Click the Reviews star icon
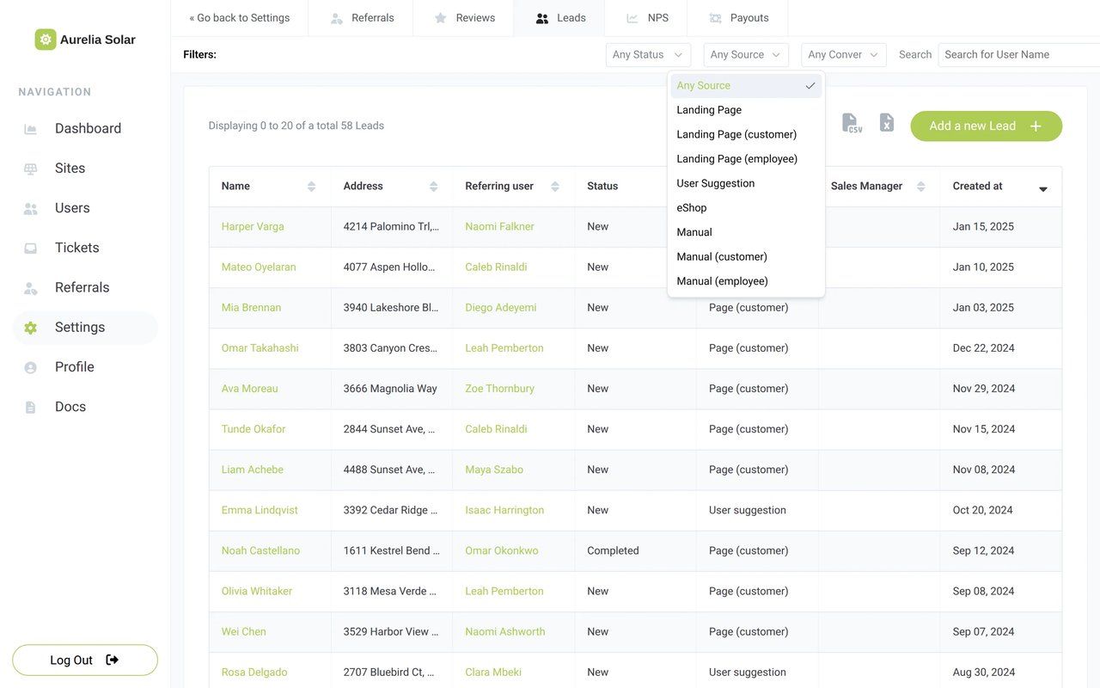Image resolution: width=1100 pixels, height=688 pixels. pos(441,18)
